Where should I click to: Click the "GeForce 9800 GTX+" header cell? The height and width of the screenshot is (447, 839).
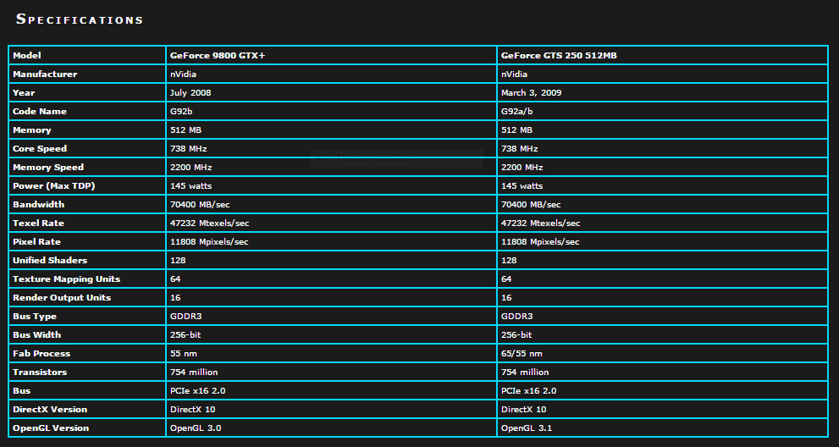click(x=218, y=55)
